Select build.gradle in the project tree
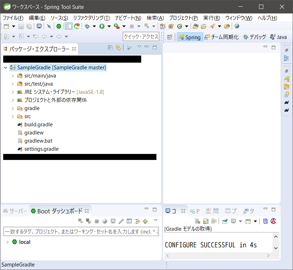This screenshot has width=293, height=270. click(38, 124)
